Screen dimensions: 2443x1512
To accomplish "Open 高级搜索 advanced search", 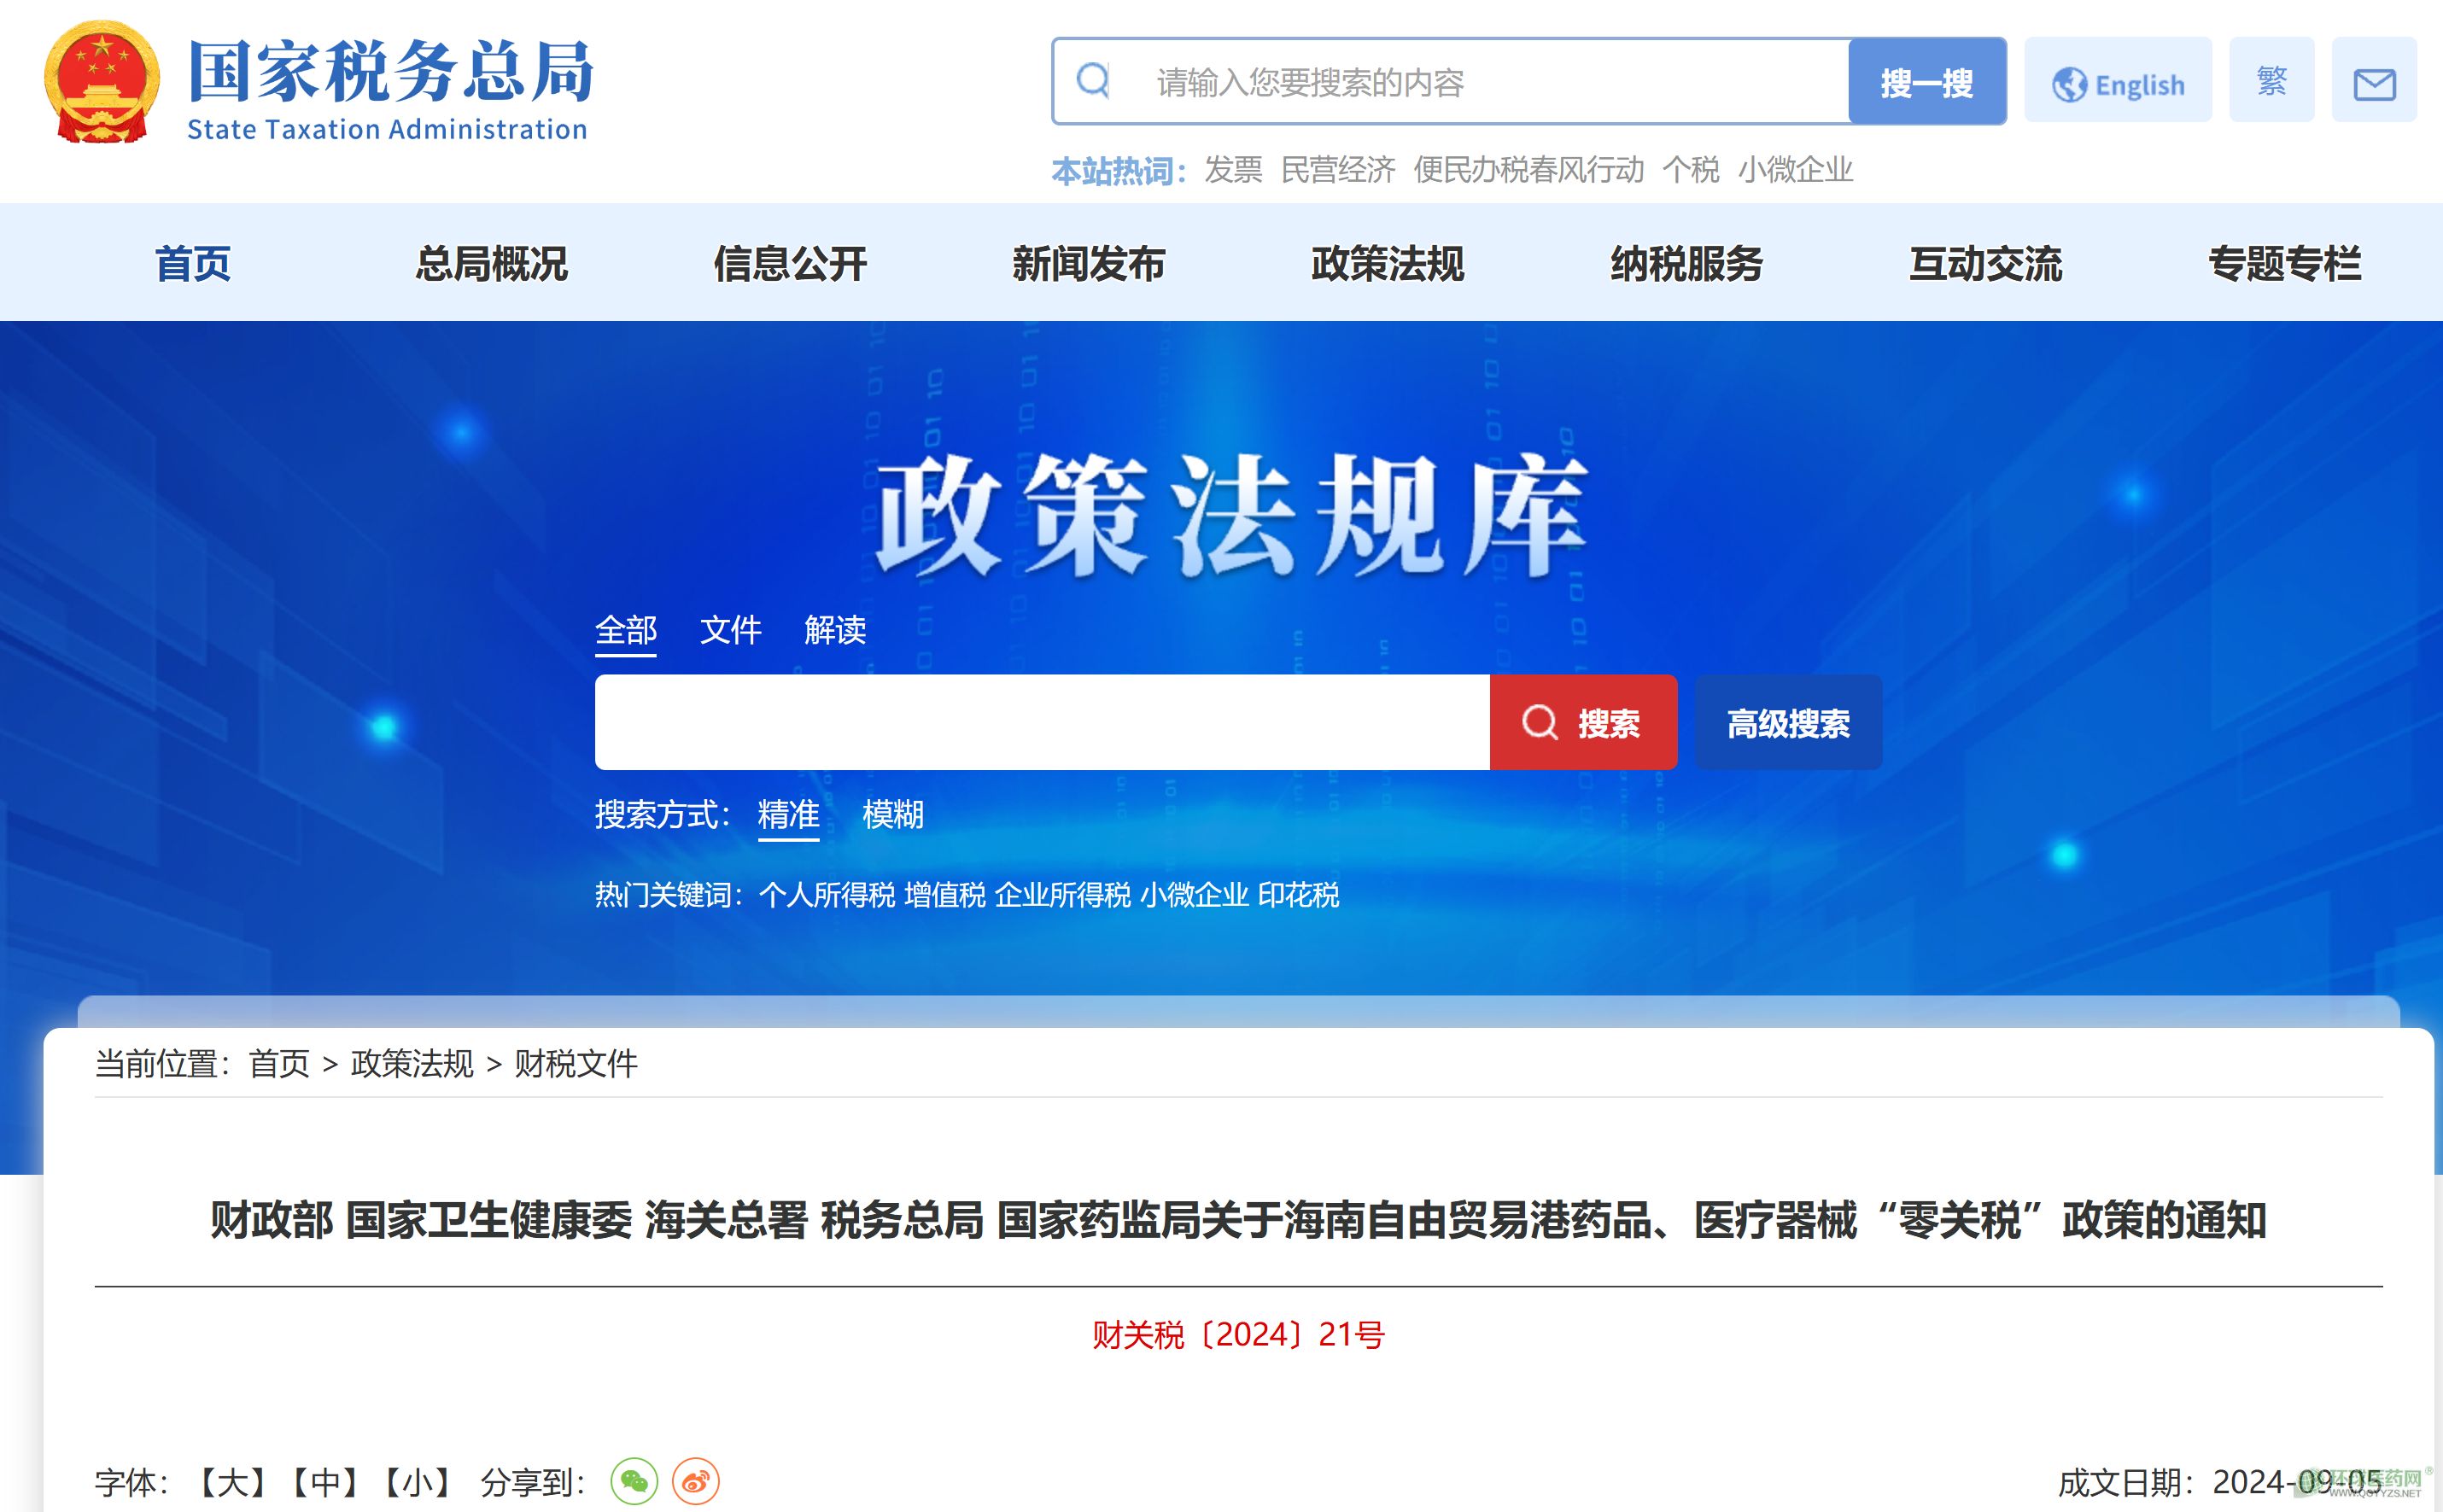I will (1788, 722).
